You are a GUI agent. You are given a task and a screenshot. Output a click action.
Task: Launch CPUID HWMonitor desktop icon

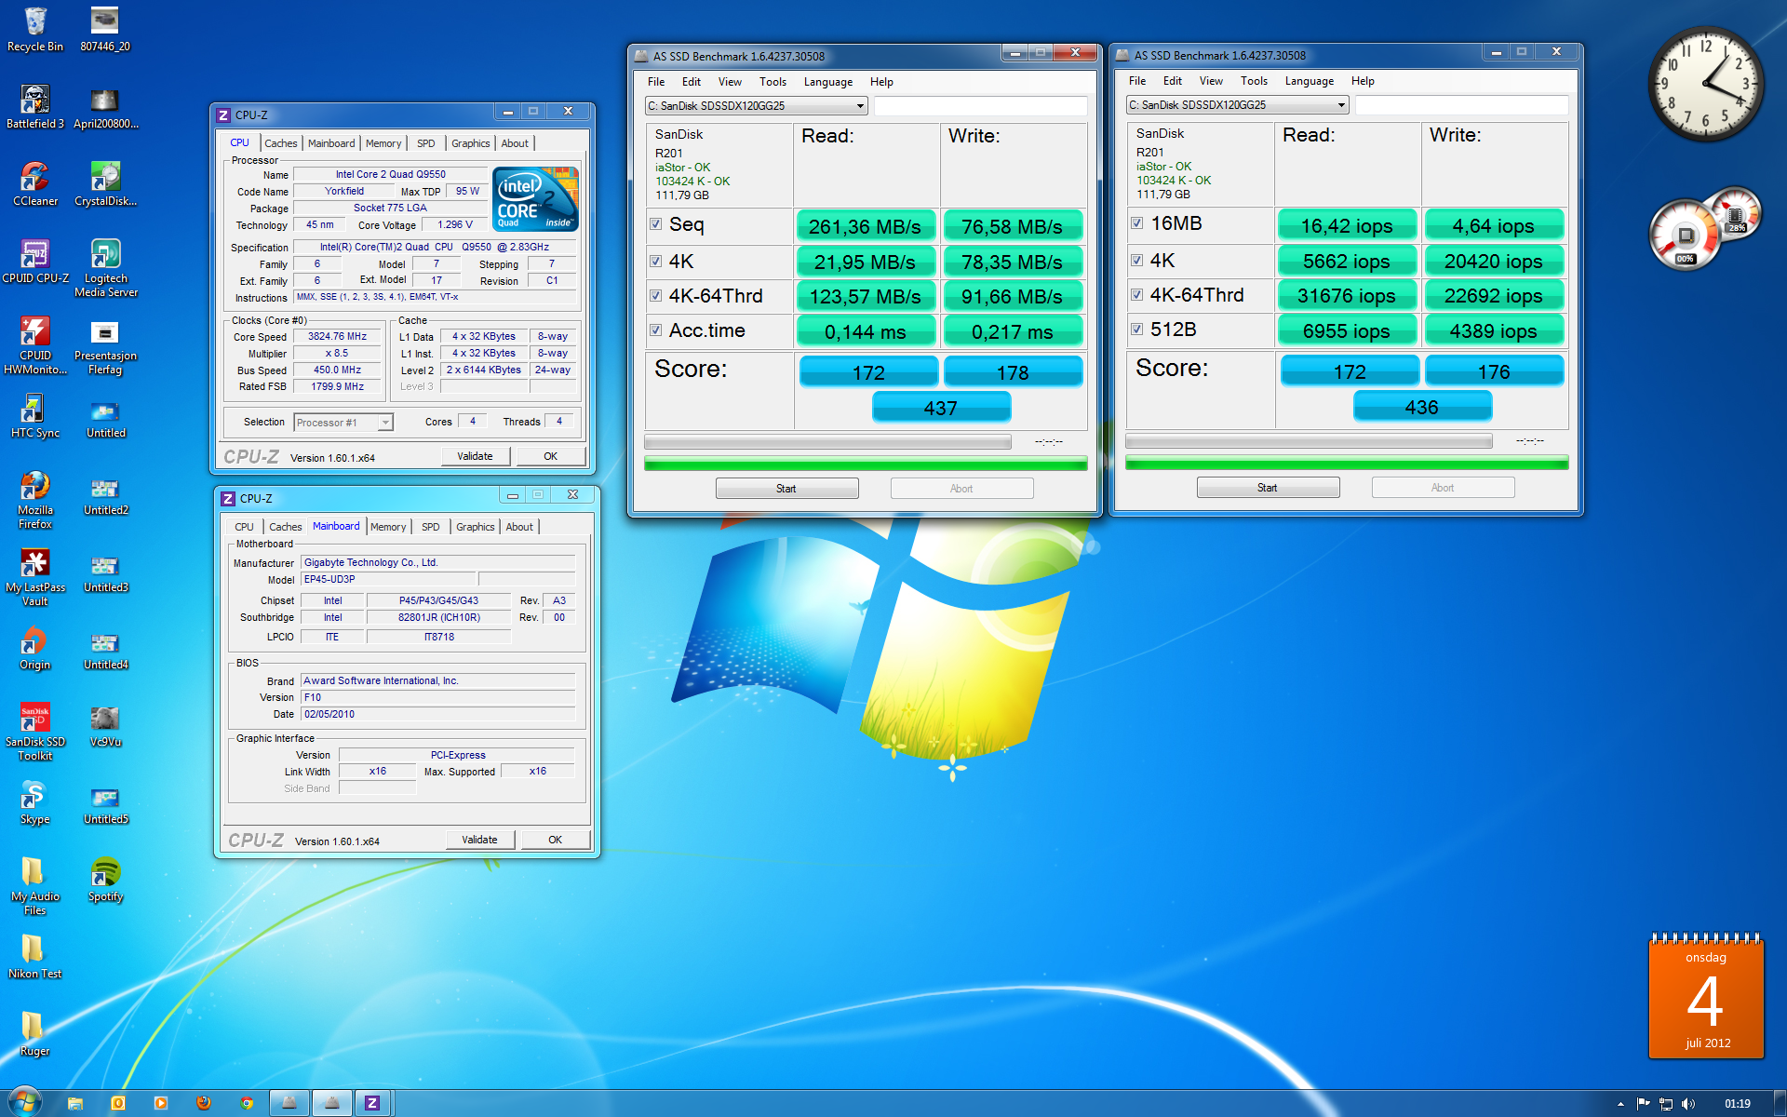tap(35, 345)
